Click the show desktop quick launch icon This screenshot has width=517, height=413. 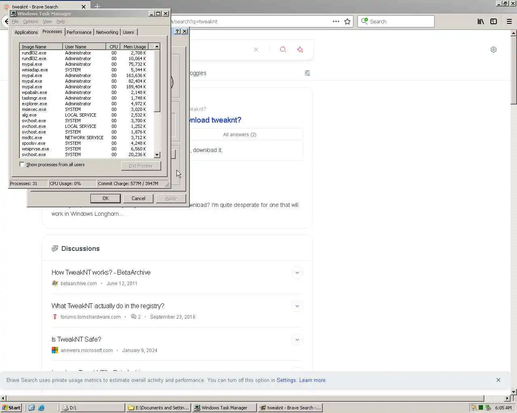pos(32,408)
